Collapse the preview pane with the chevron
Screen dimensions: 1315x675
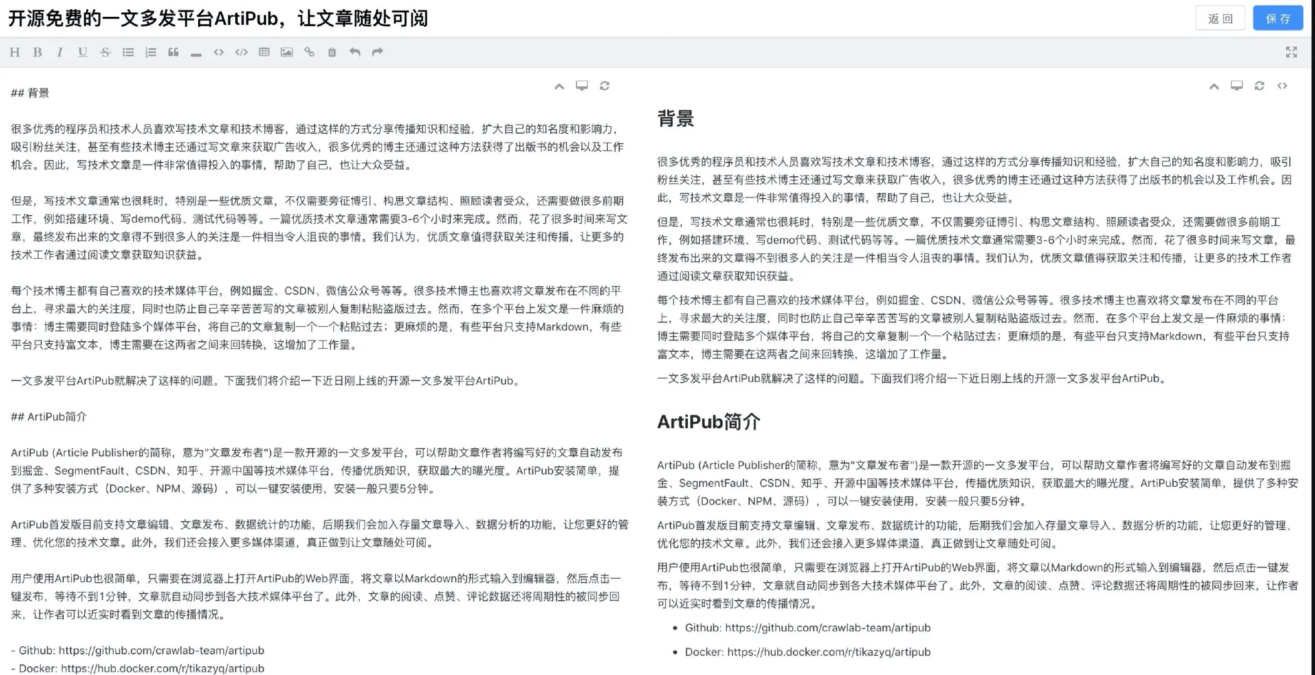point(1214,86)
